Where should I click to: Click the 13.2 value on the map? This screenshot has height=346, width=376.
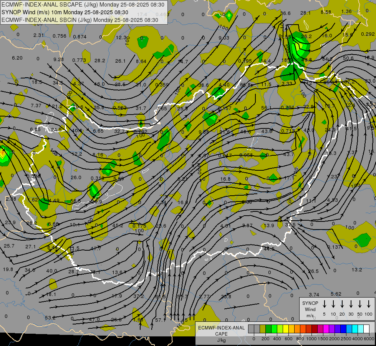tap(357, 270)
